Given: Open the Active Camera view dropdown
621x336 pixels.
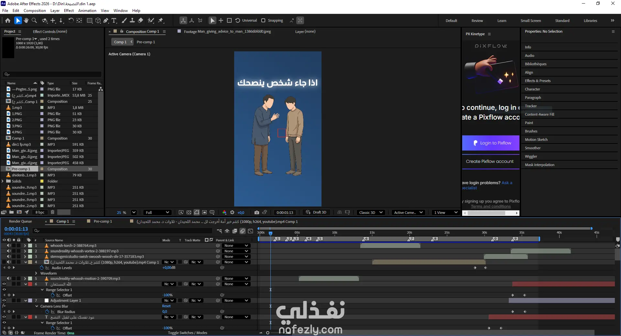Looking at the screenshot, I should (408, 212).
